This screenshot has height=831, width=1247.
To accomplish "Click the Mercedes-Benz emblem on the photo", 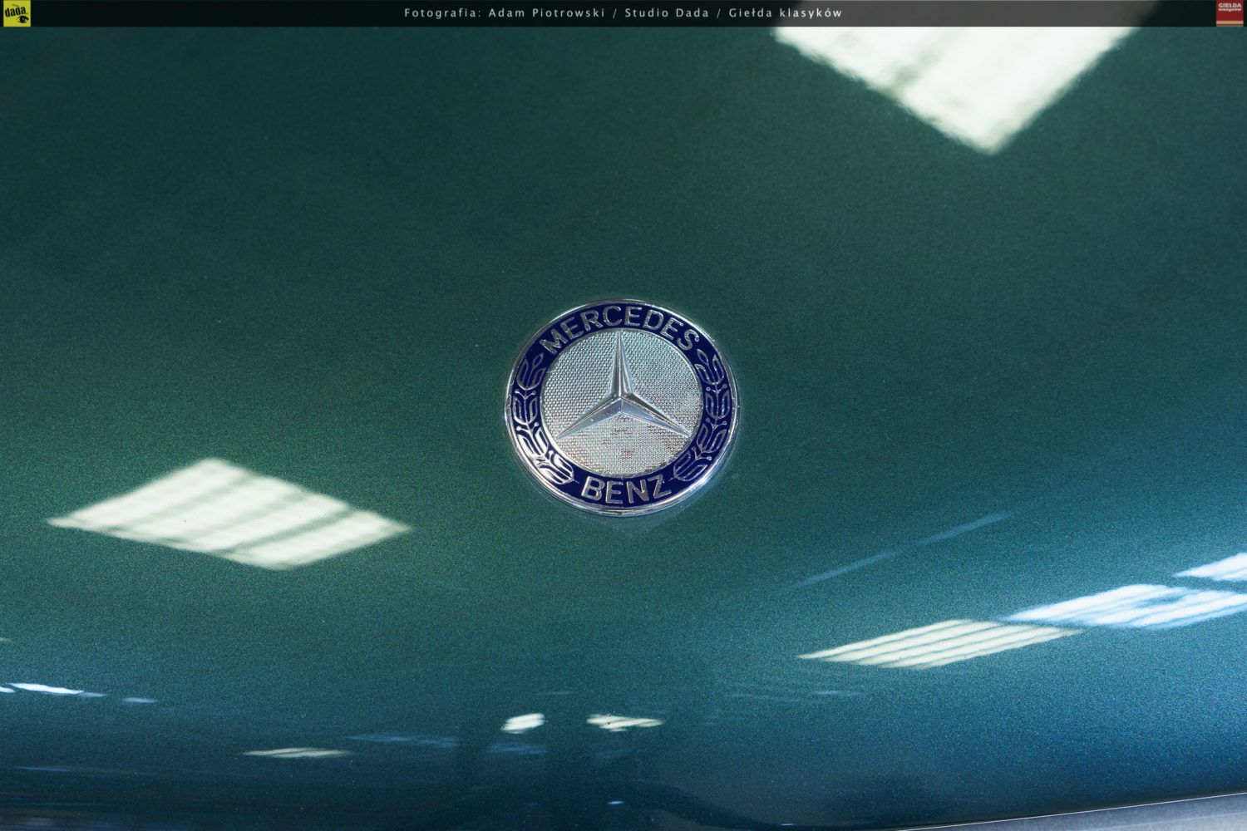I will pos(621,407).
